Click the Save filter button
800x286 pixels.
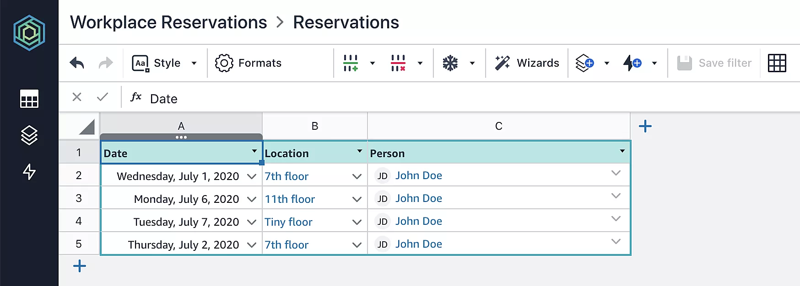point(714,63)
